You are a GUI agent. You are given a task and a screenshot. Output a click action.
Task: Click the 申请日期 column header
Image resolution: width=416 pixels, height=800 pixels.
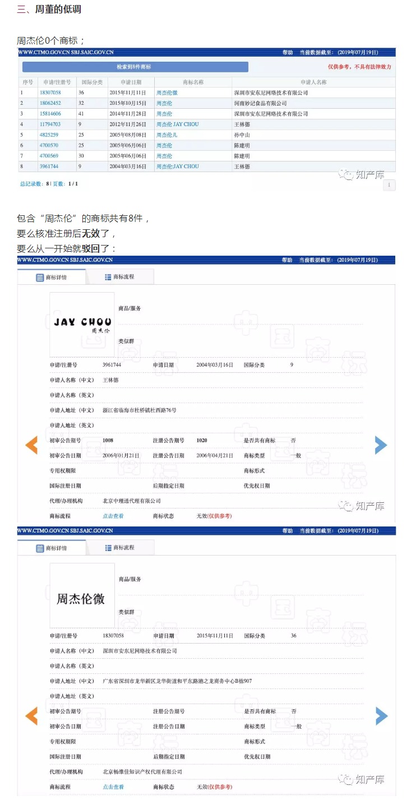click(x=131, y=82)
